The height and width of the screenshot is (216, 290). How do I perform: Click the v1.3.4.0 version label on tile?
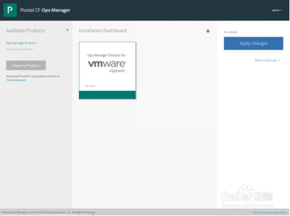[x=90, y=86]
